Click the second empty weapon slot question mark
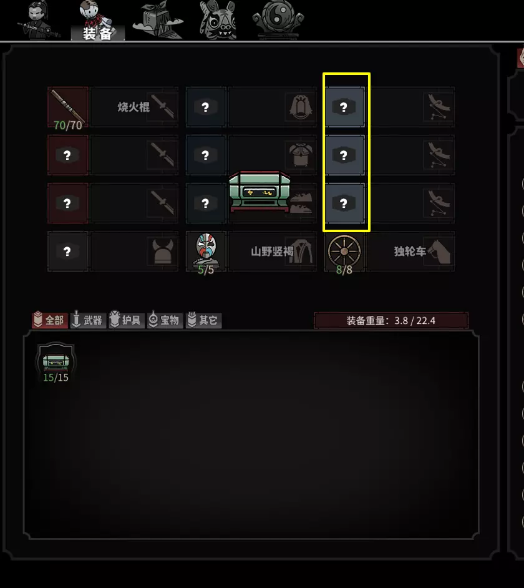524x588 pixels. pyautogui.click(x=68, y=155)
